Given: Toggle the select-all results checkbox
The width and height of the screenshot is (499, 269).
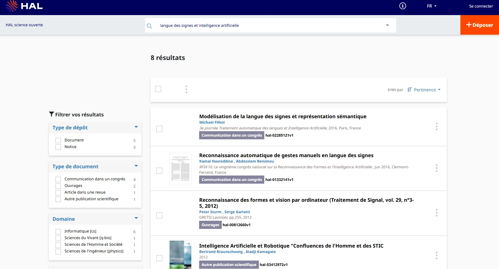Looking at the screenshot, I should pos(158,89).
